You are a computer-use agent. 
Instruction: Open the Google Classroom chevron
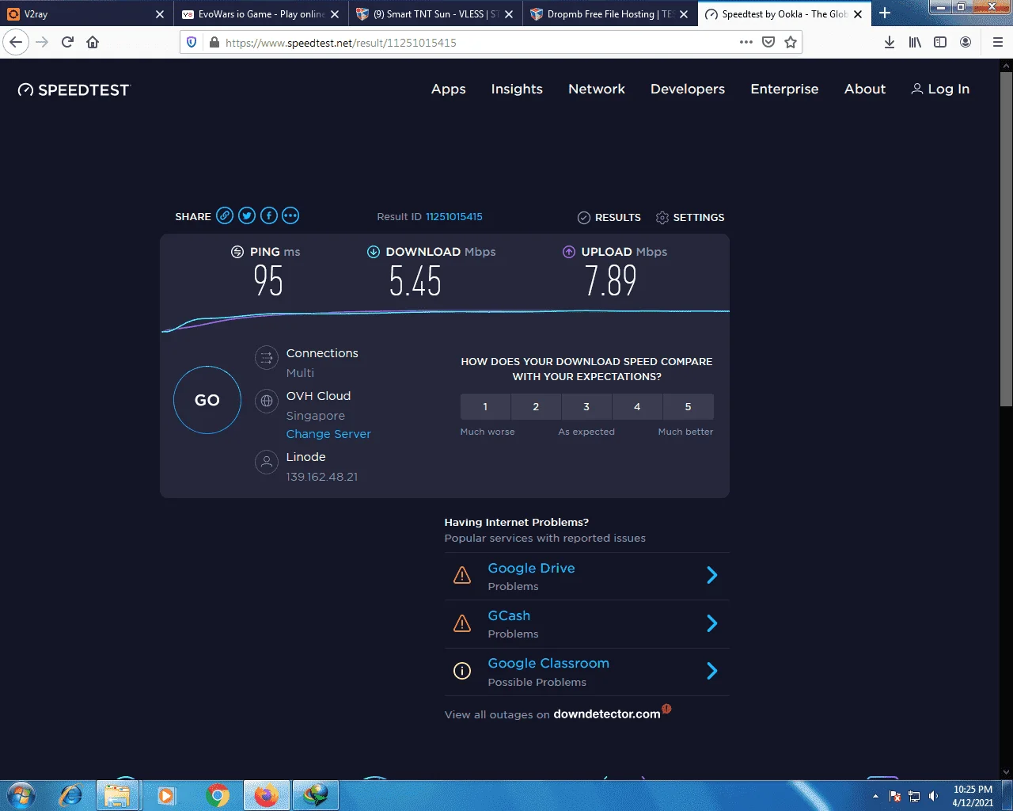point(711,672)
